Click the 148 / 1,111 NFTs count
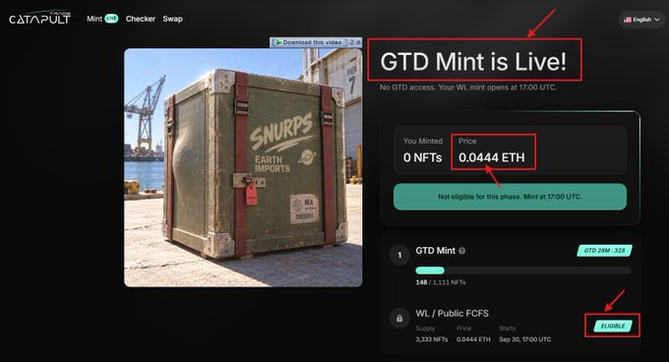This screenshot has width=669, height=362. 441,282
